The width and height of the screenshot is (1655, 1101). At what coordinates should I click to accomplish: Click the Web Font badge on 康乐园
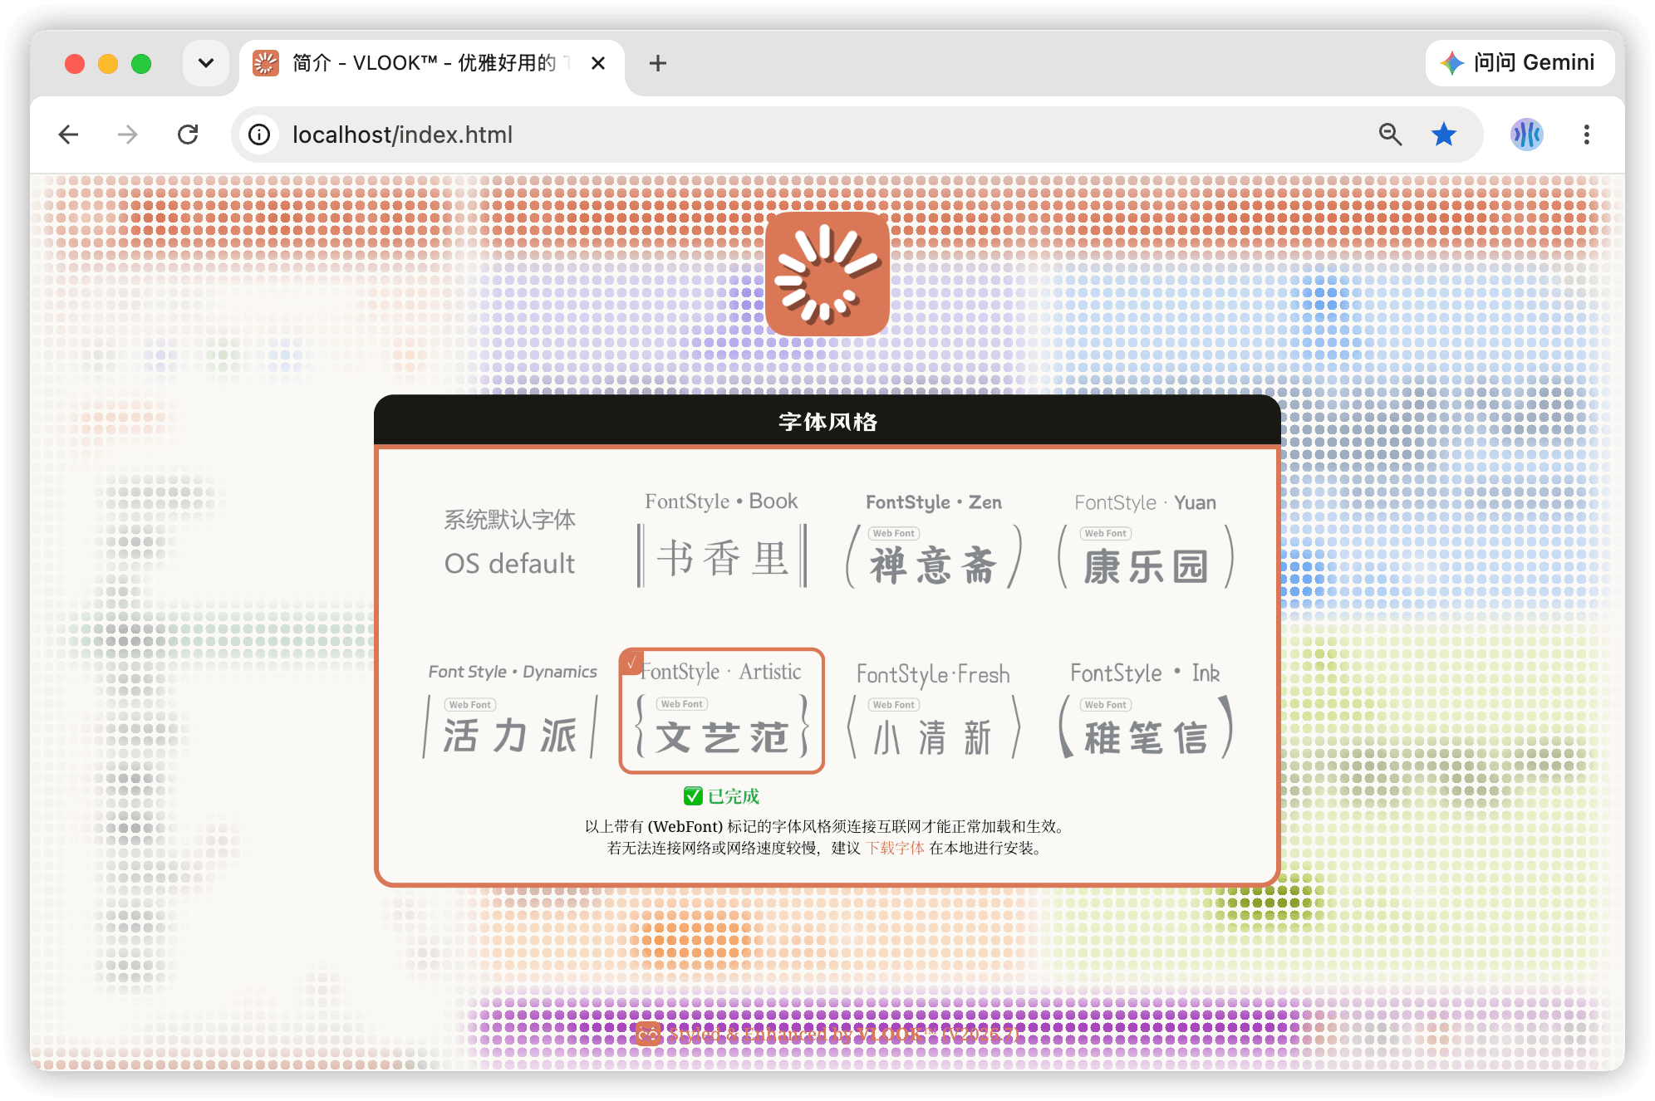(1106, 533)
